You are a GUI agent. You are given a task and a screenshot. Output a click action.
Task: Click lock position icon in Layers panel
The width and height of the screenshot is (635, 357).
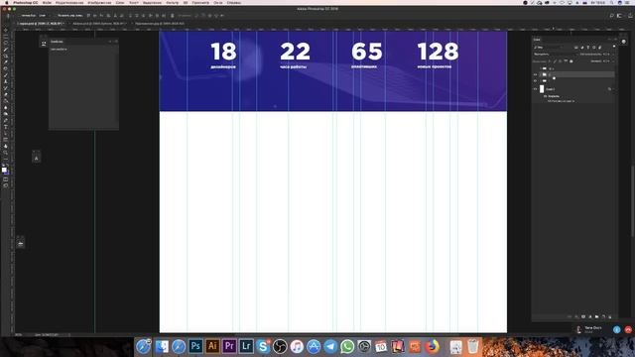[561, 61]
